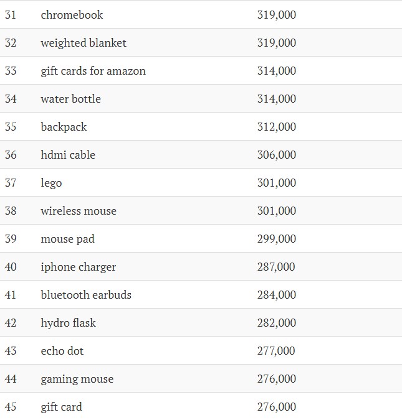Click the 'gaming mouse' keyword
Screen dimensions: 402x420
point(77,379)
